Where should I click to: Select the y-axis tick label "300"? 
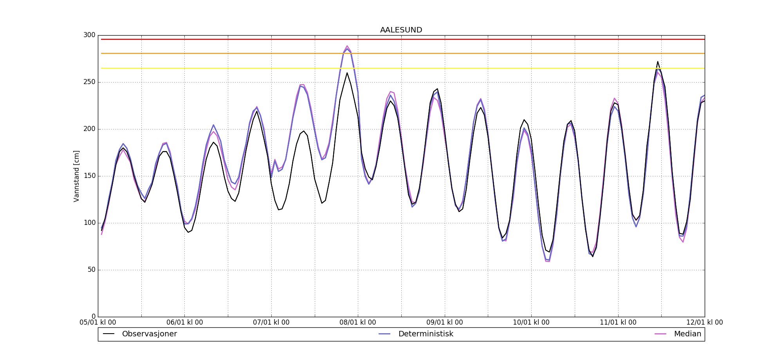click(89, 35)
